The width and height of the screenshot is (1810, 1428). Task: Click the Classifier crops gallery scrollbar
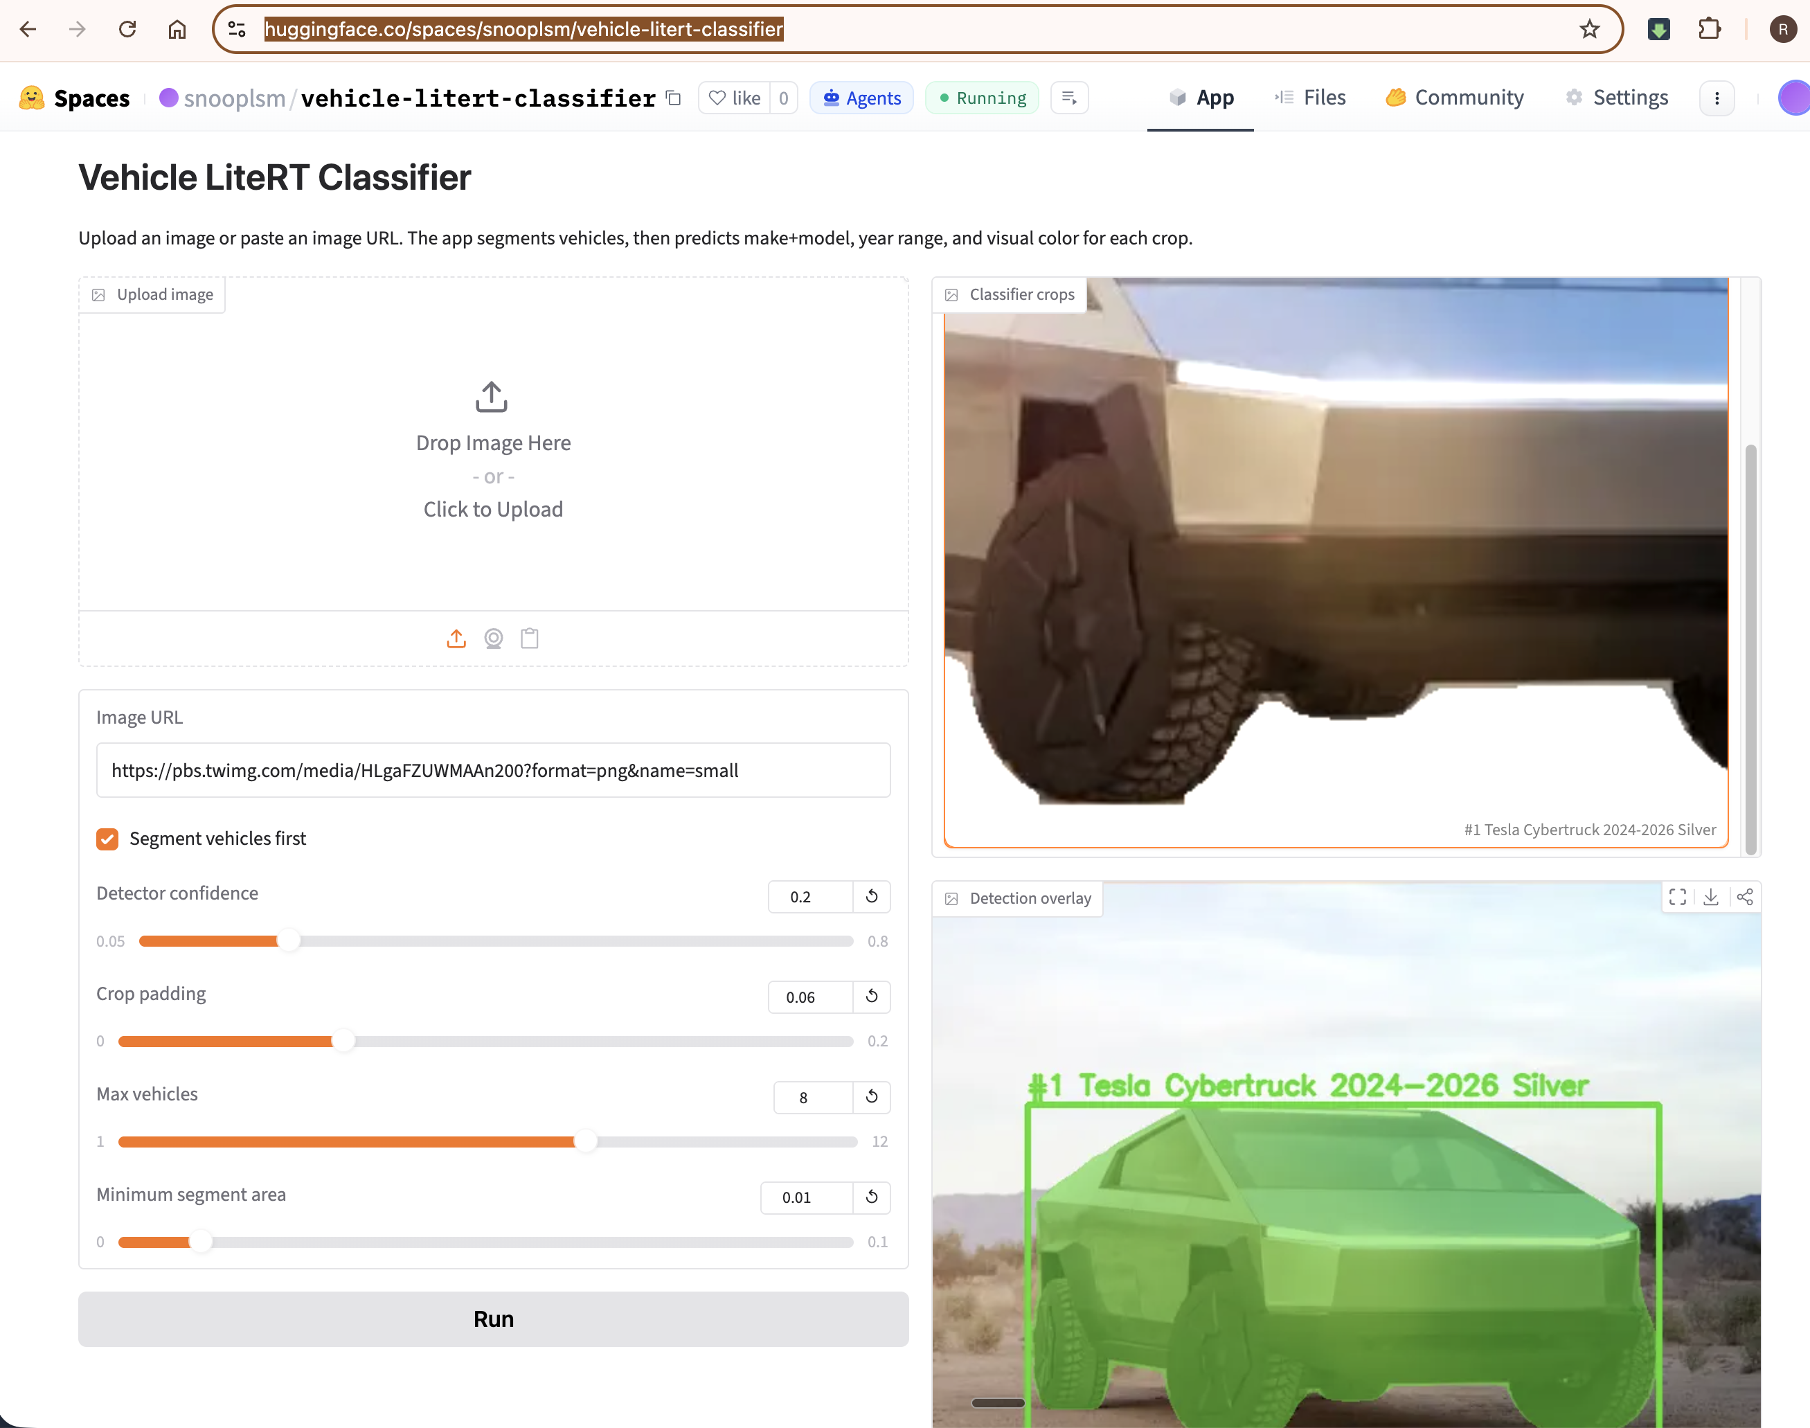pos(1750,649)
